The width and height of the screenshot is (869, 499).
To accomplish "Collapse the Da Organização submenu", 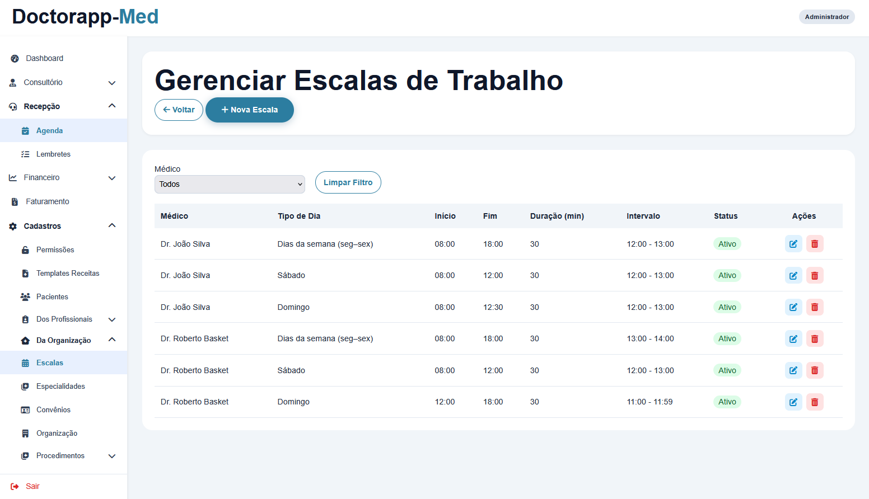I will tap(63, 340).
